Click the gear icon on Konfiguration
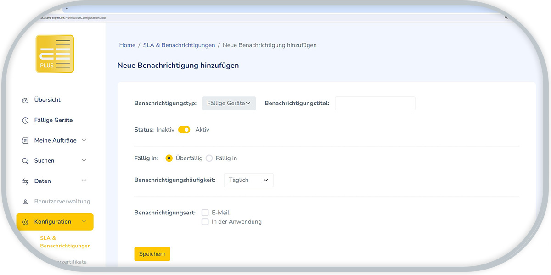The width and height of the screenshot is (551, 275). pos(26,221)
